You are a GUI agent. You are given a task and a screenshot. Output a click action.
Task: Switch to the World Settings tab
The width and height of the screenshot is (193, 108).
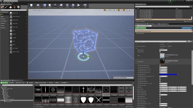(151, 24)
